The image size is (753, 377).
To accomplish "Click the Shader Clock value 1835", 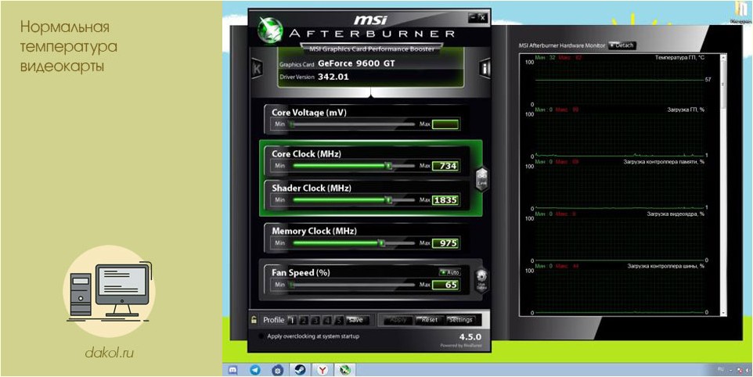I will pyautogui.click(x=445, y=200).
